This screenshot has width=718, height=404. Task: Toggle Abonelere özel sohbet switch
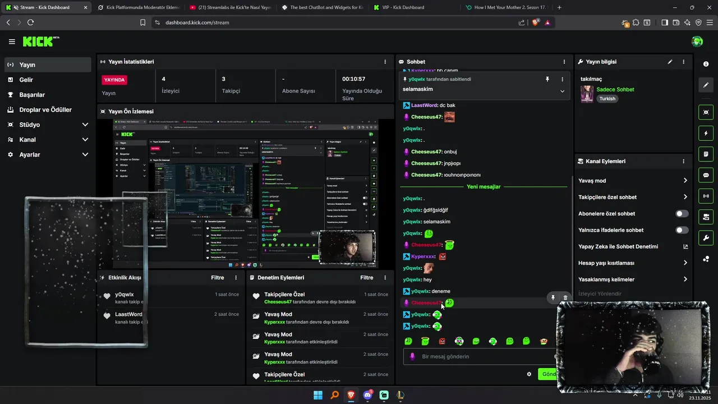[682, 214]
